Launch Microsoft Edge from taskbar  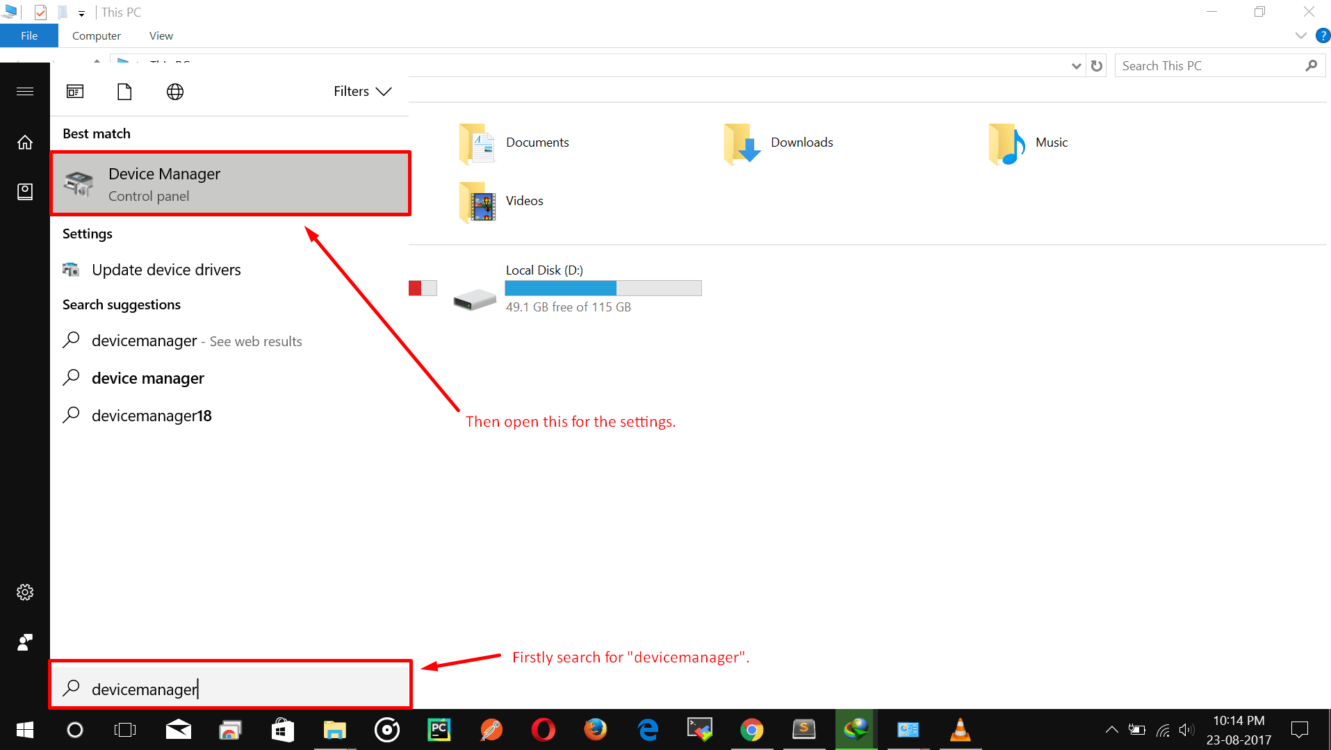point(648,730)
